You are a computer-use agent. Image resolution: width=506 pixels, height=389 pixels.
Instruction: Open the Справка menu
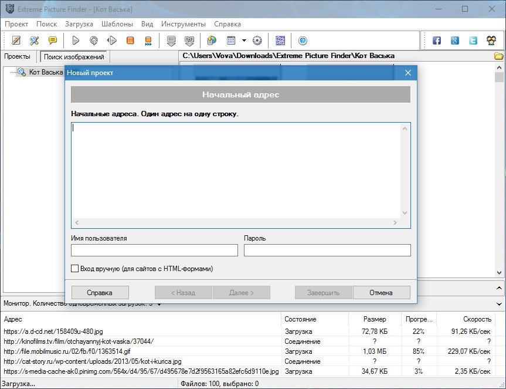tap(227, 24)
